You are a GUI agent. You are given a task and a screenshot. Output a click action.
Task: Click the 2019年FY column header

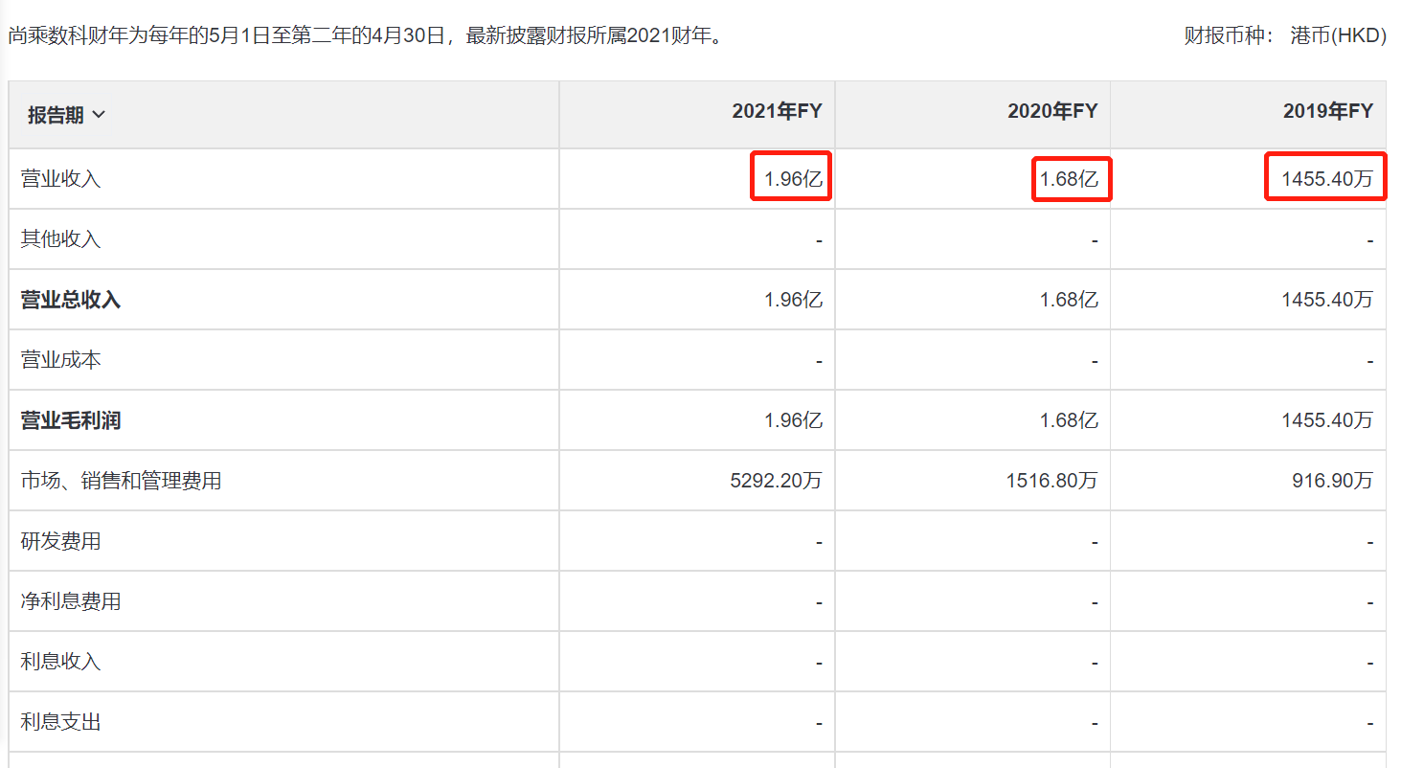[1327, 111]
